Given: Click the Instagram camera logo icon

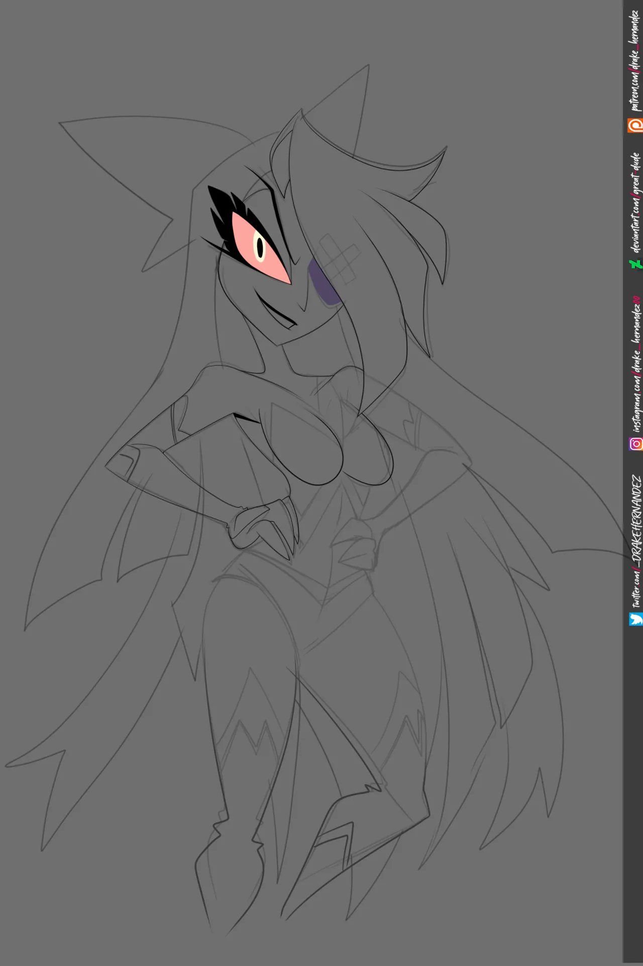Looking at the screenshot, I should [635, 444].
